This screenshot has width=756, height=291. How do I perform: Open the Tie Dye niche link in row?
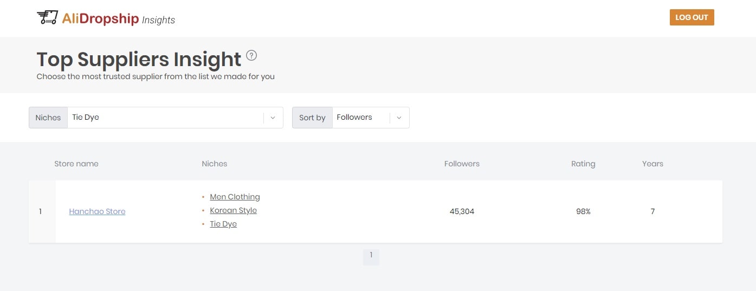pos(223,224)
